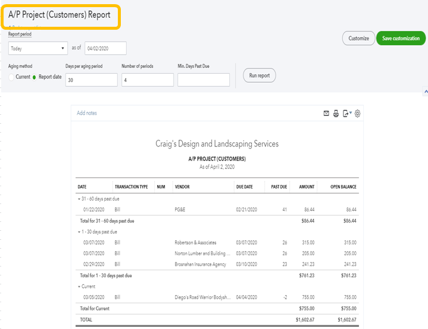Screen dimensions: 428x329
Task: Select the Report date aging method
Action: (x=35, y=77)
